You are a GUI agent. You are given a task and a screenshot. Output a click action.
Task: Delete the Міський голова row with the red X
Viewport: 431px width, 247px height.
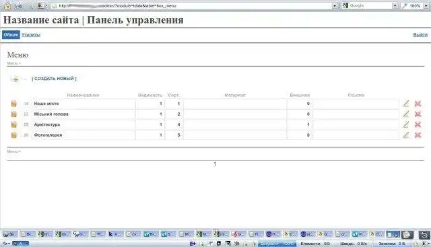coord(418,114)
